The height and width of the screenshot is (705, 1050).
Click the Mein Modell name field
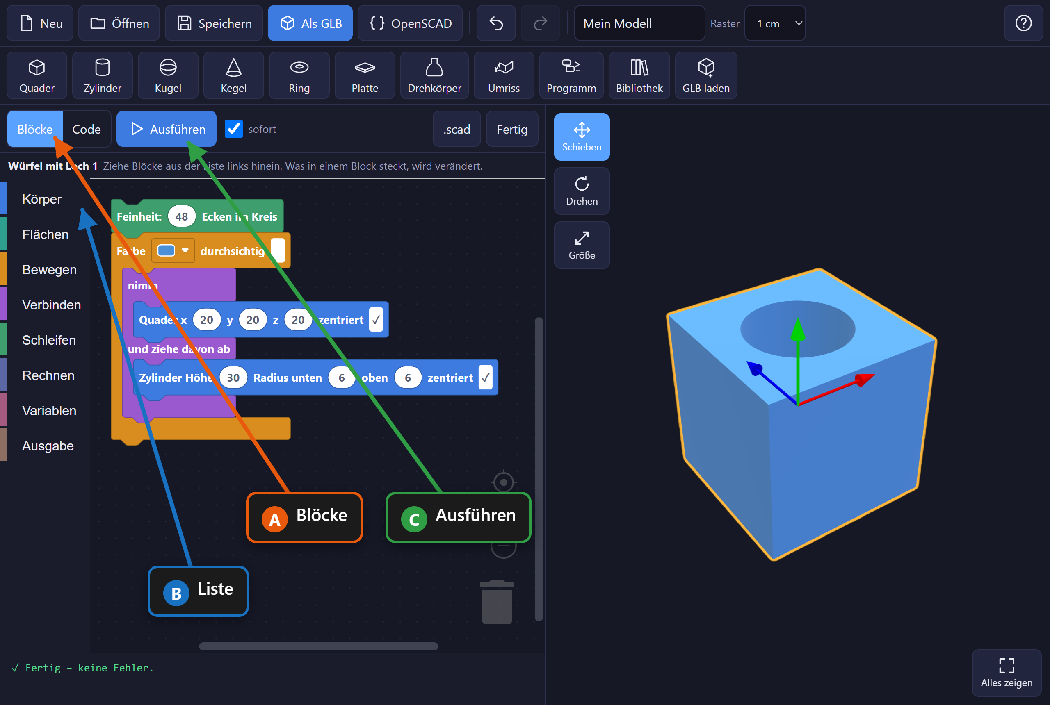[x=640, y=23]
